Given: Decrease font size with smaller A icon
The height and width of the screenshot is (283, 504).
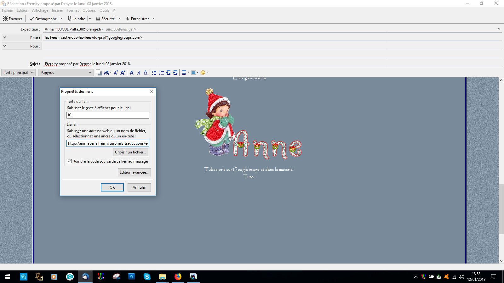Looking at the screenshot, I should [x=116, y=73].
